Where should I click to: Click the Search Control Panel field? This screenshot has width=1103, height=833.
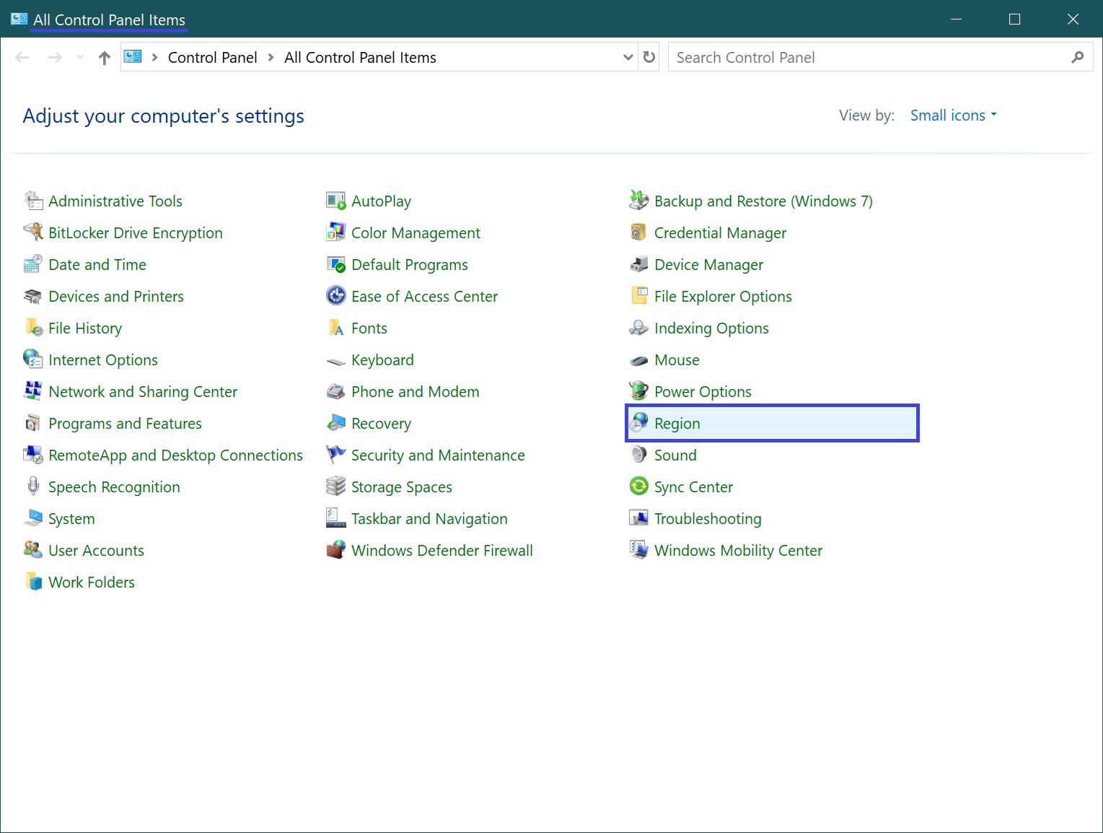[880, 57]
